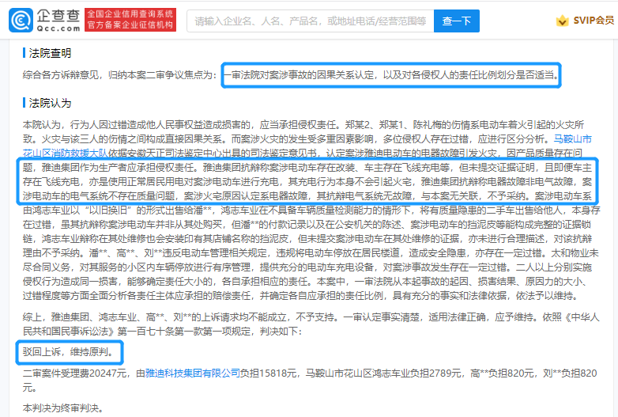Click the paragraph starting 综上，雅迪集团、鸿志车业
618x417 pixels.
tap(311, 324)
